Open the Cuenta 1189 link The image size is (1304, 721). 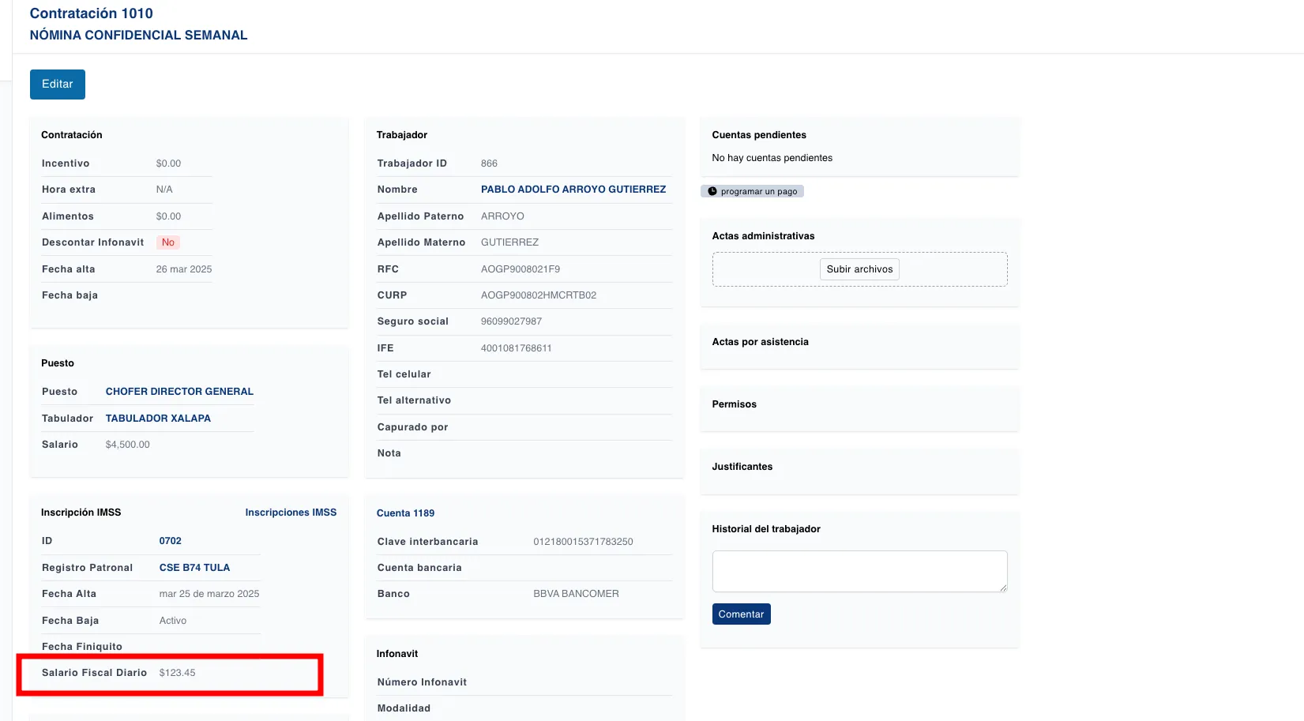coord(405,513)
